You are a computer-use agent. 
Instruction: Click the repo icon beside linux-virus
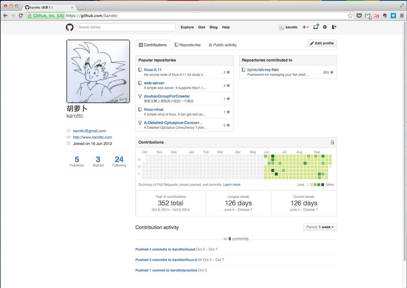[140, 109]
